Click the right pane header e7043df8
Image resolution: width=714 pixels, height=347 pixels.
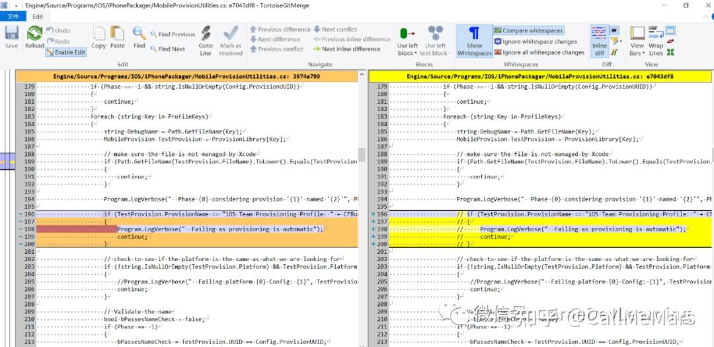point(540,77)
